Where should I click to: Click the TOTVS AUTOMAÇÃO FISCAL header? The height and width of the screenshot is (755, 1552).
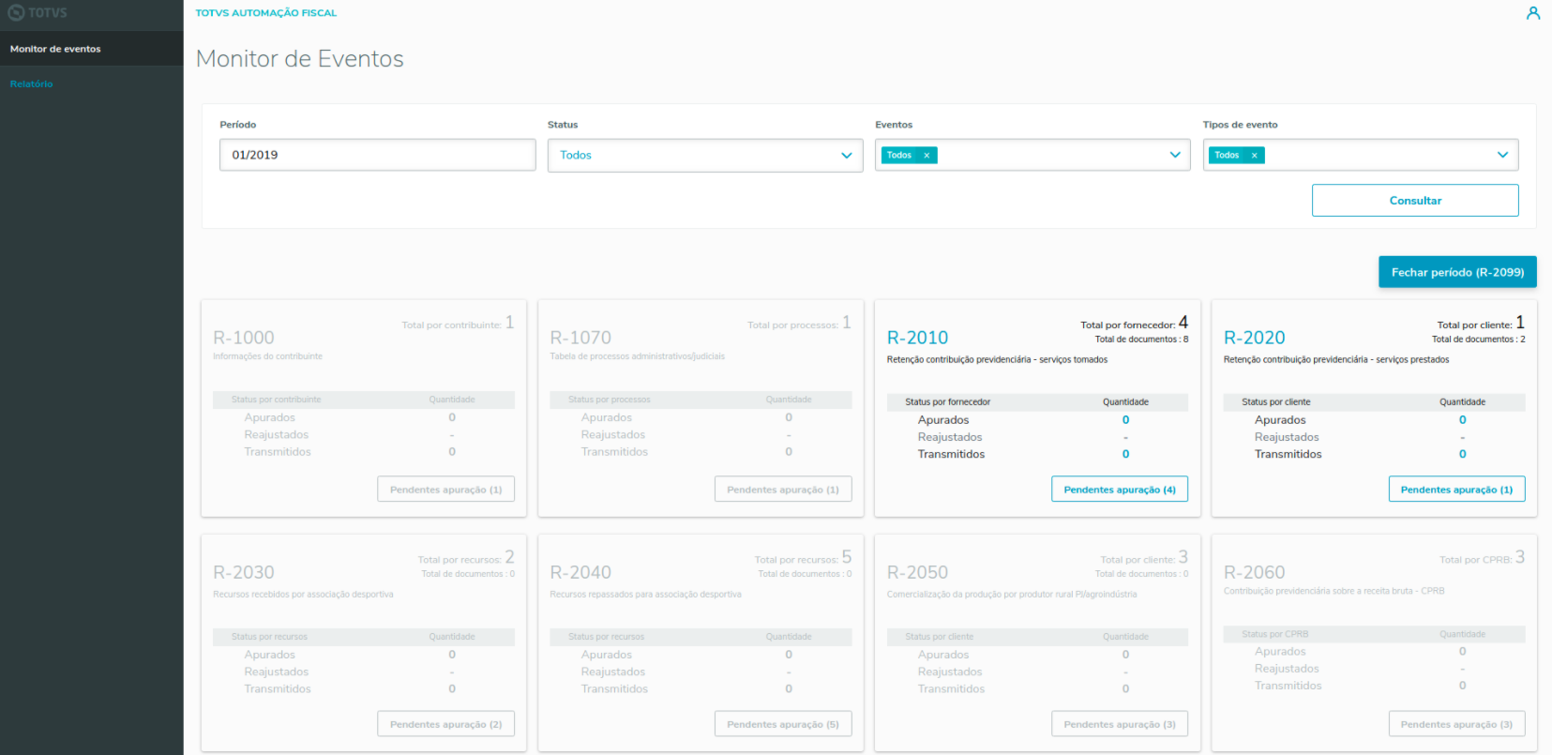(266, 13)
